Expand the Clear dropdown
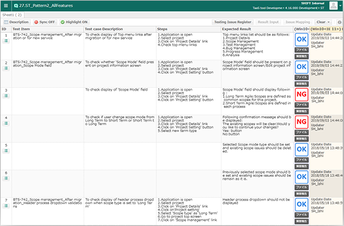 pyautogui.click(x=323, y=22)
